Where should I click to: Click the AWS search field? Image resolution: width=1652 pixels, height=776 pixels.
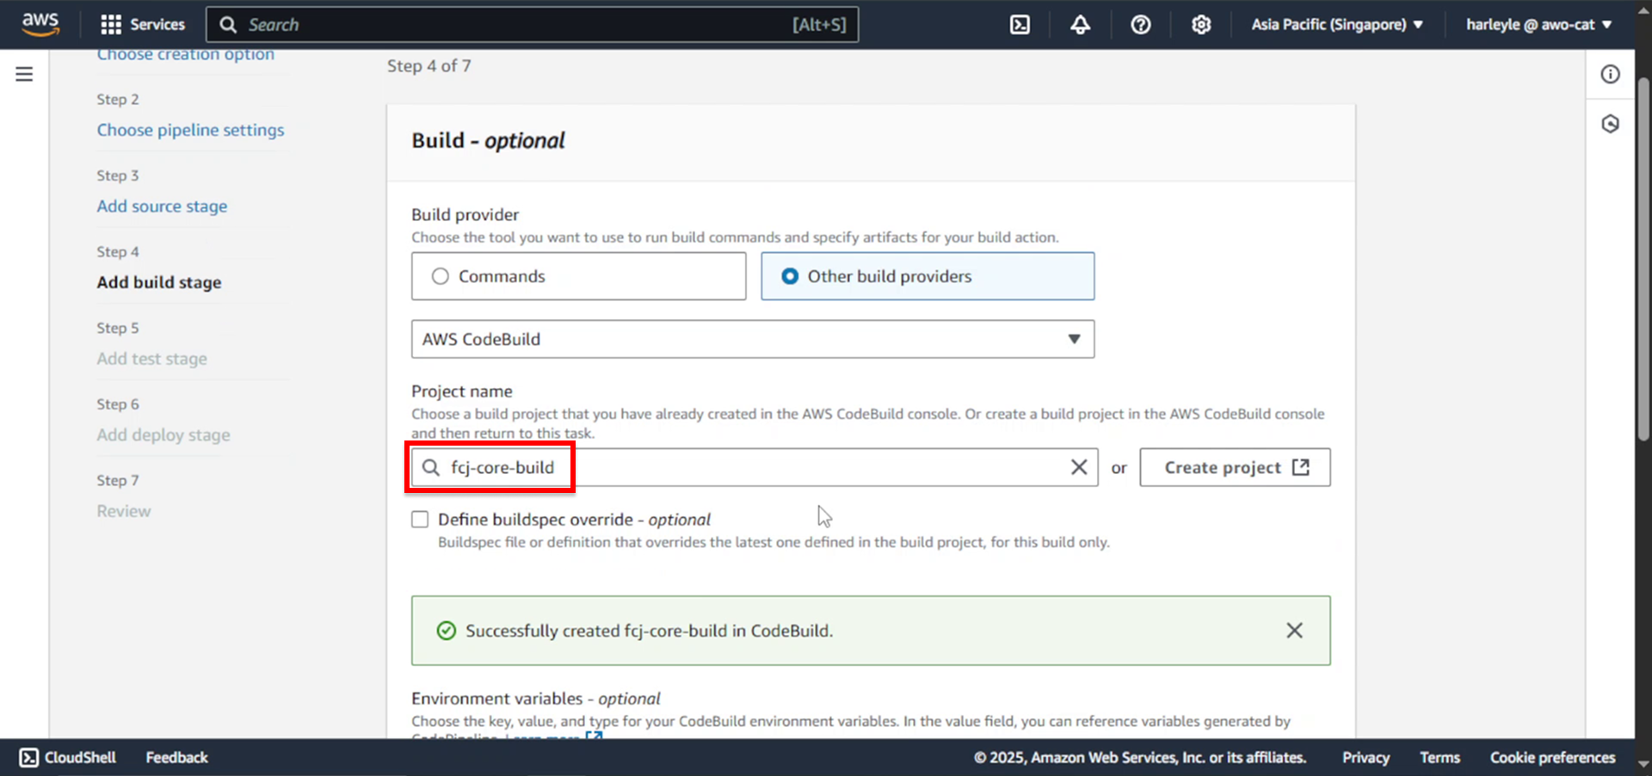click(x=532, y=25)
